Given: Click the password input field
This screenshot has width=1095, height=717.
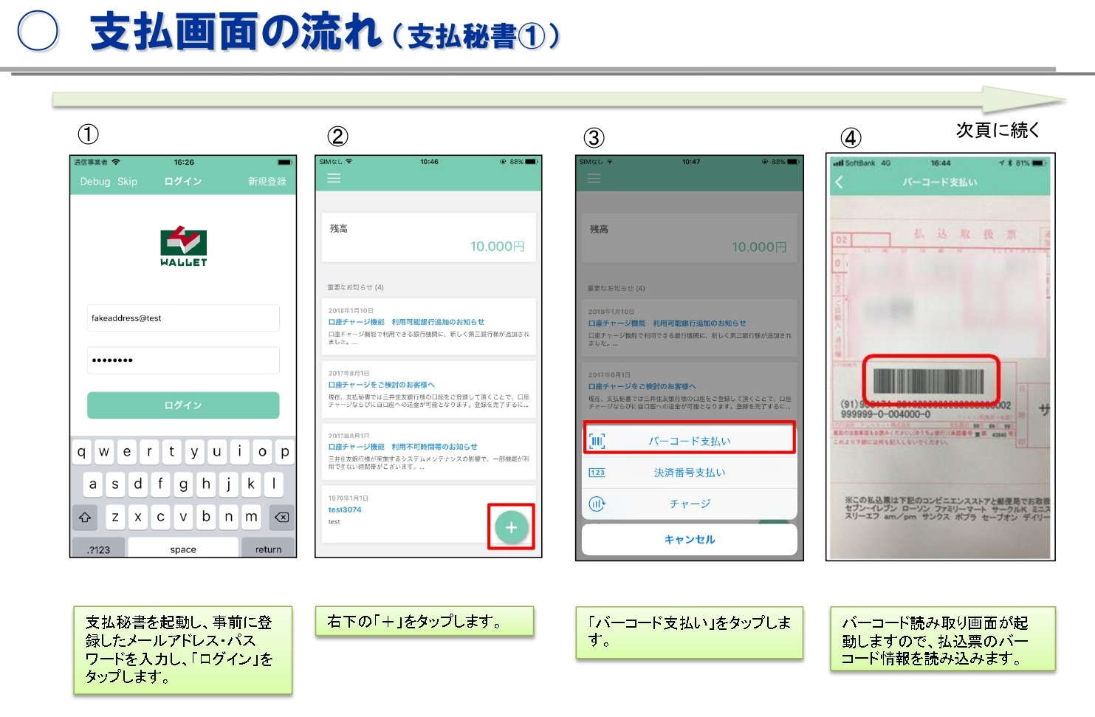Looking at the screenshot, I should point(183,360).
